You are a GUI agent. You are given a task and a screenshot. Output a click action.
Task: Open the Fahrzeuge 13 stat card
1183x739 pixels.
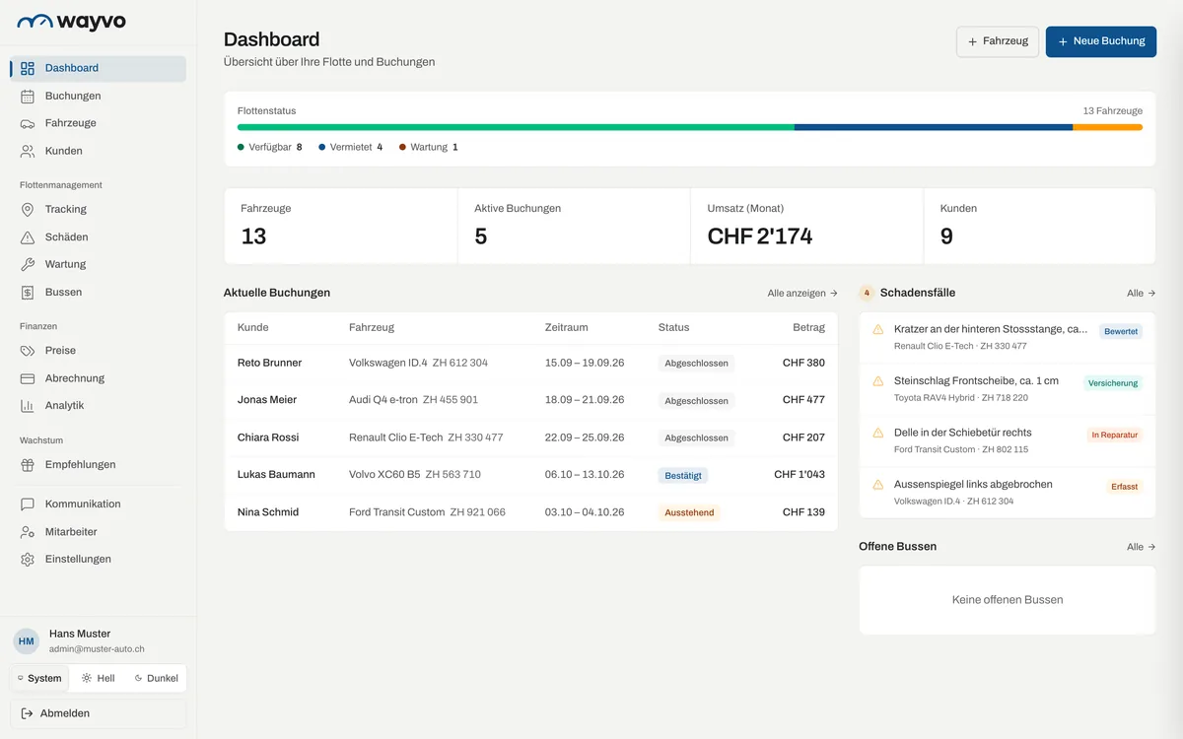click(341, 227)
